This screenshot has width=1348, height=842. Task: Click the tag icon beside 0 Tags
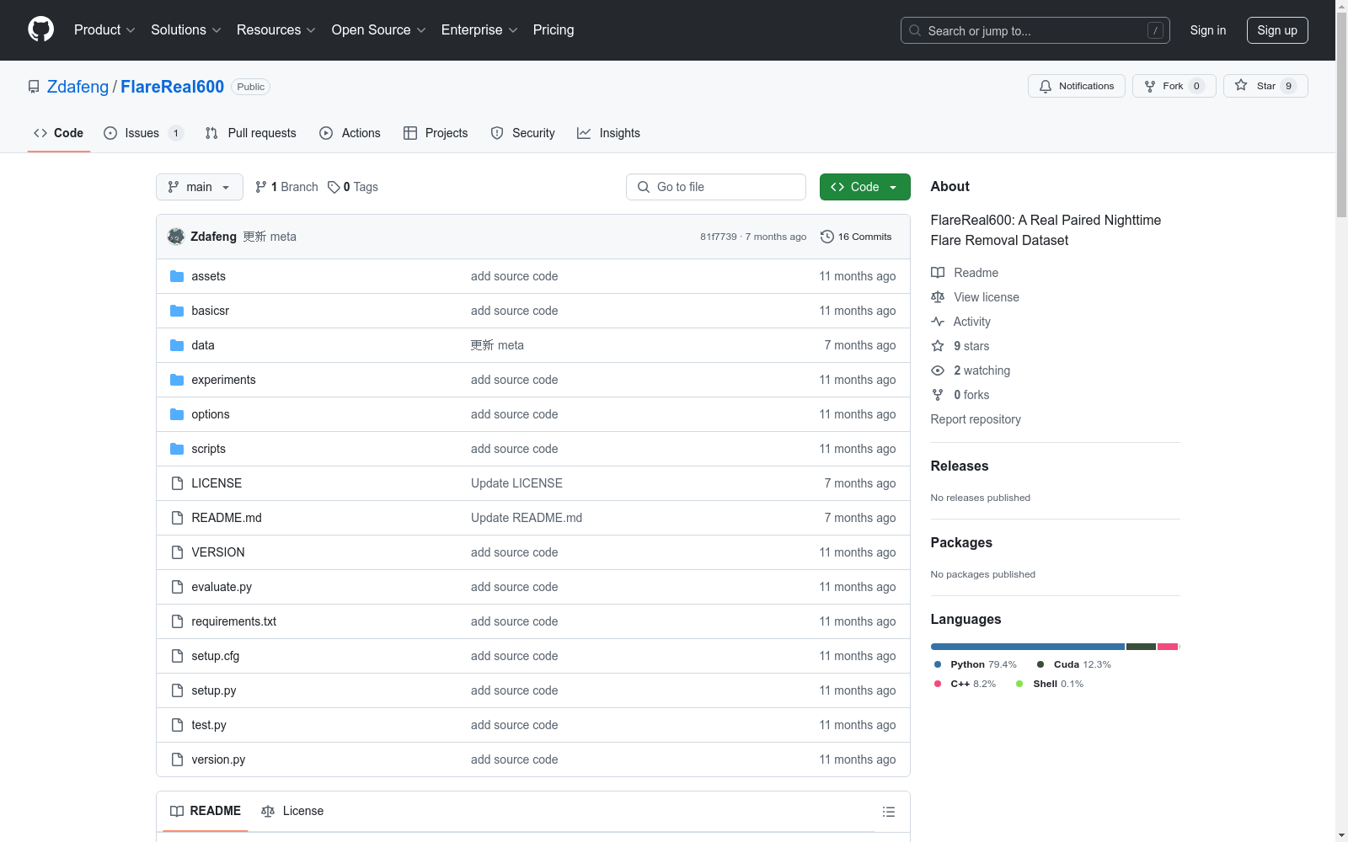click(x=334, y=187)
